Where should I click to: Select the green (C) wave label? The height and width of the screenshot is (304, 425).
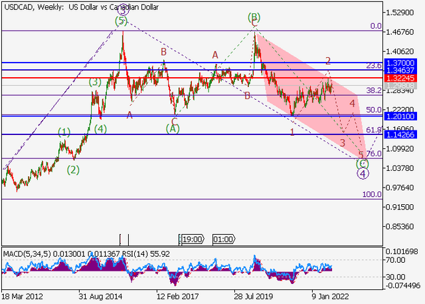pos(363,164)
